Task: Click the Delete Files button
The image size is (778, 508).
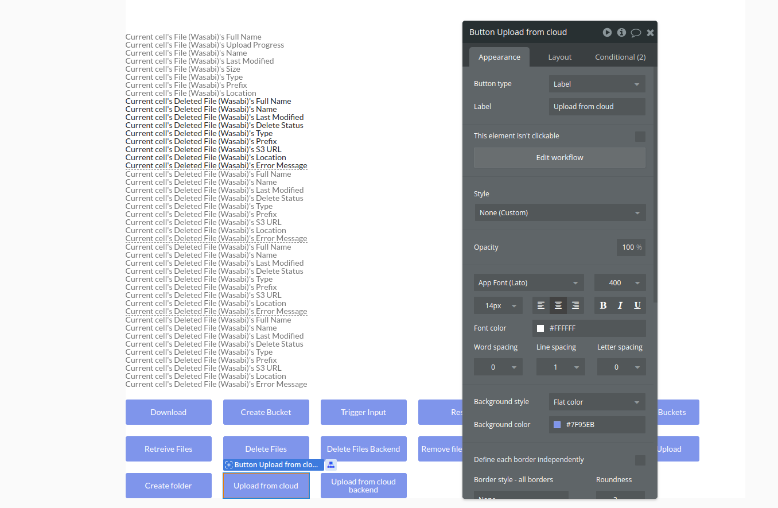Action: tap(266, 449)
